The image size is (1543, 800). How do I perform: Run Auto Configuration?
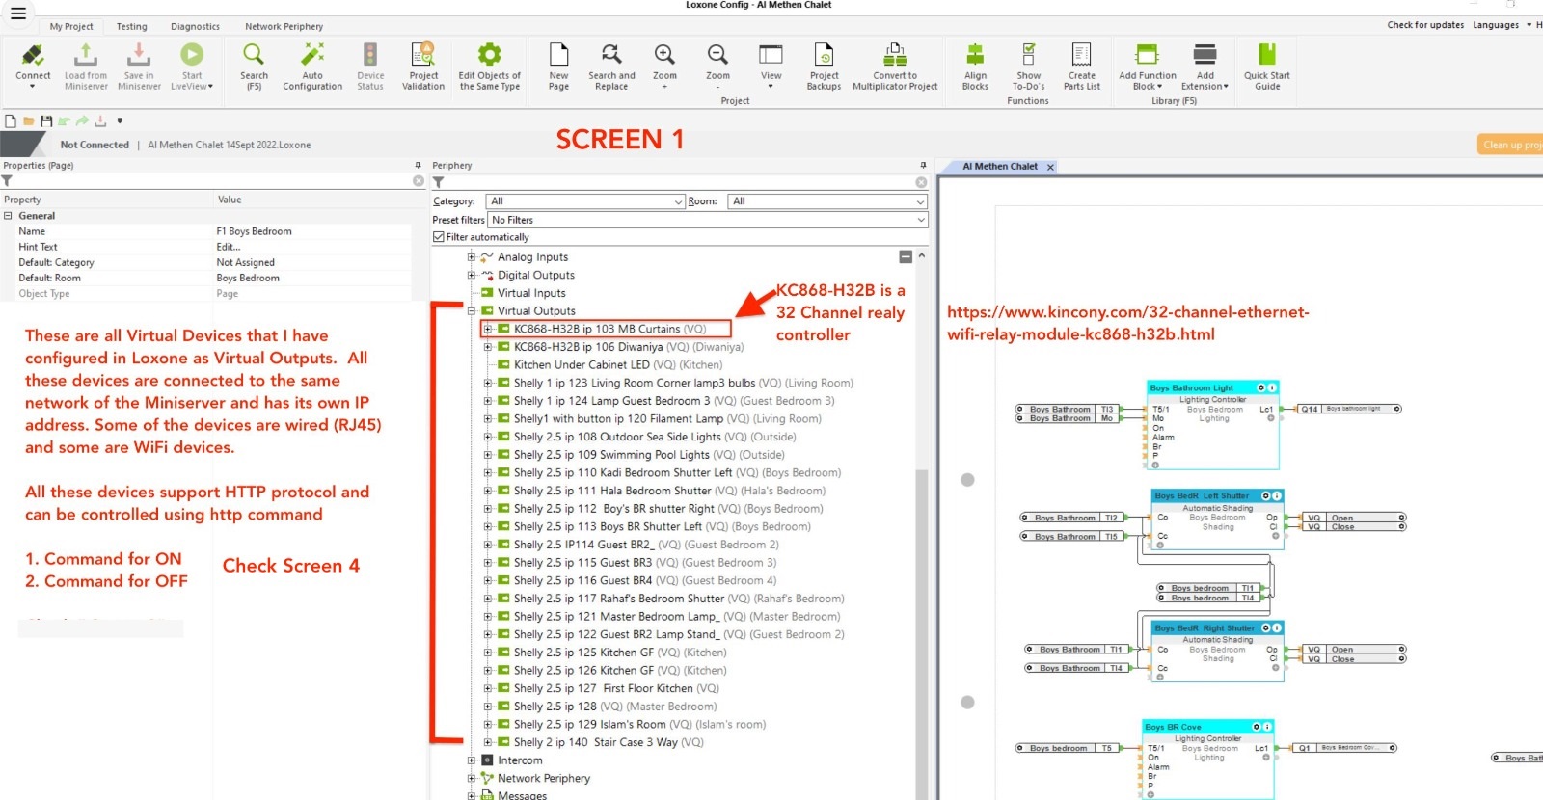(x=312, y=56)
